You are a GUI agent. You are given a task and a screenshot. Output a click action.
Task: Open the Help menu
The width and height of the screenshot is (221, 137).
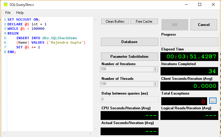coord(20,13)
